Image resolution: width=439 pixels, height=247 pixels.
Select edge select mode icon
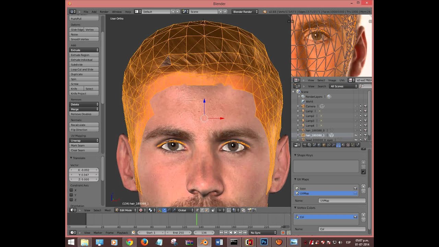coord(202,210)
